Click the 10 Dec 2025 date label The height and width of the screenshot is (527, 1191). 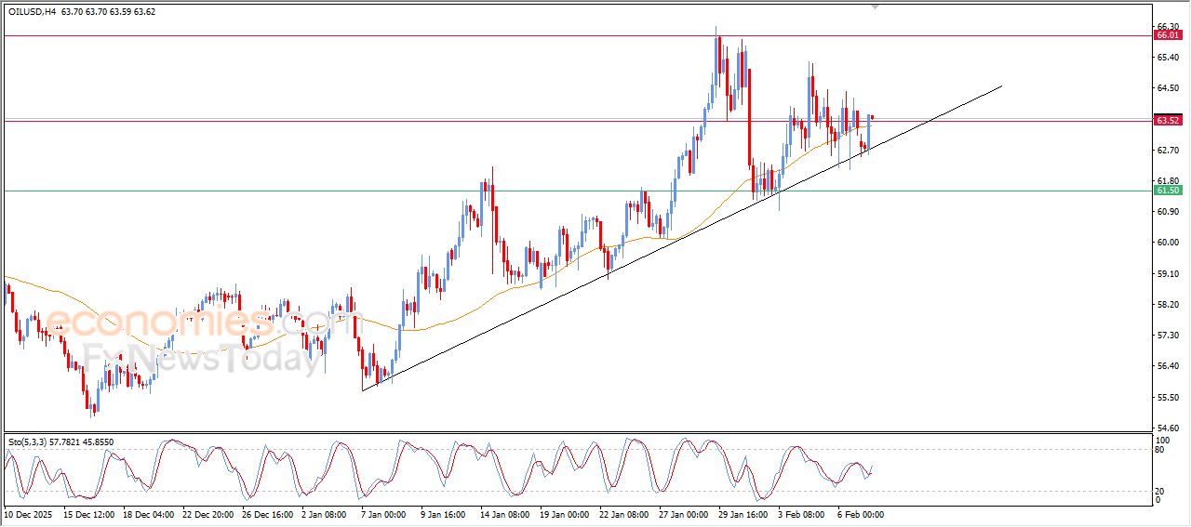[28, 514]
